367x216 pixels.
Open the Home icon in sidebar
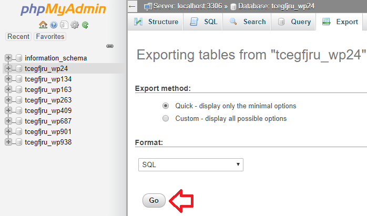coord(43,25)
